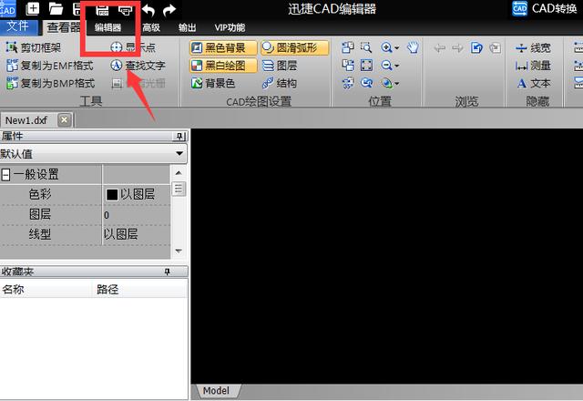Toggle 文本 text display
The image size is (583, 401).
pos(534,83)
